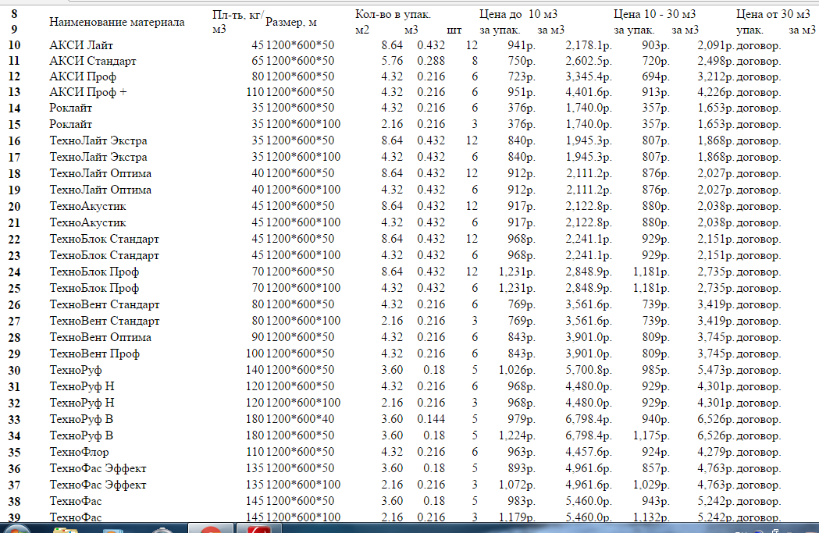Click the 'АКСИ Проф +' name cell
Image resolution: width=819 pixels, height=533 pixels.
87,91
